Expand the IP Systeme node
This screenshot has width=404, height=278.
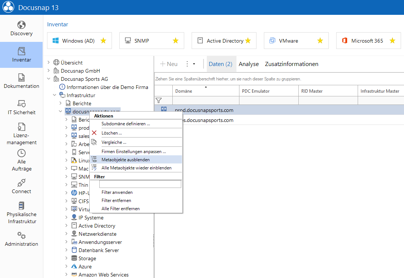click(66, 218)
